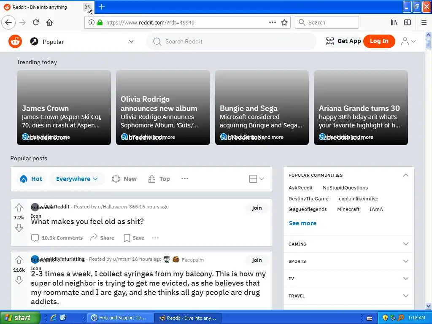Share the AskReddit post
Image resolution: width=432 pixels, height=324 pixels.
point(102,238)
